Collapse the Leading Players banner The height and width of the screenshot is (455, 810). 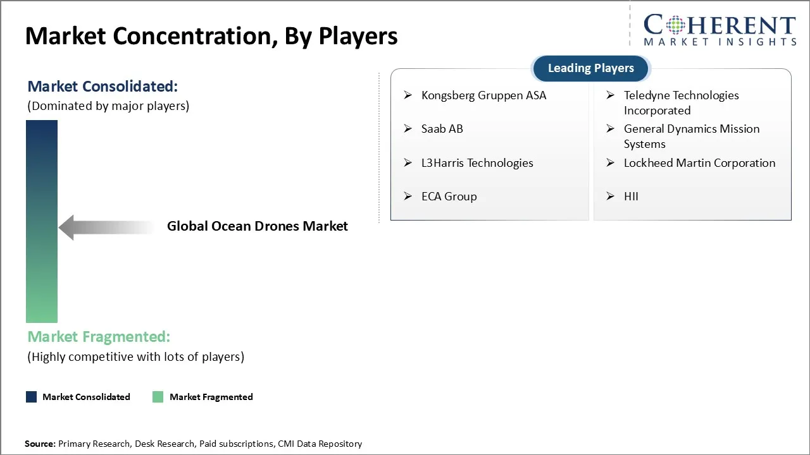[590, 68]
